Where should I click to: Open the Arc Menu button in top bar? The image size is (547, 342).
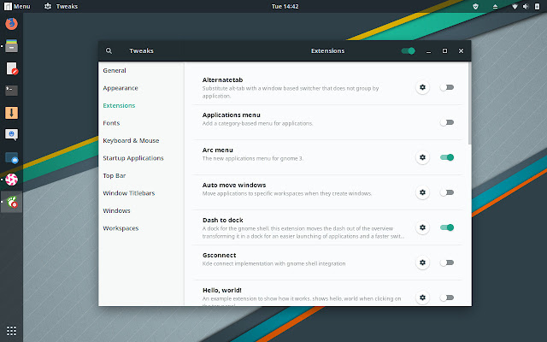click(17, 6)
